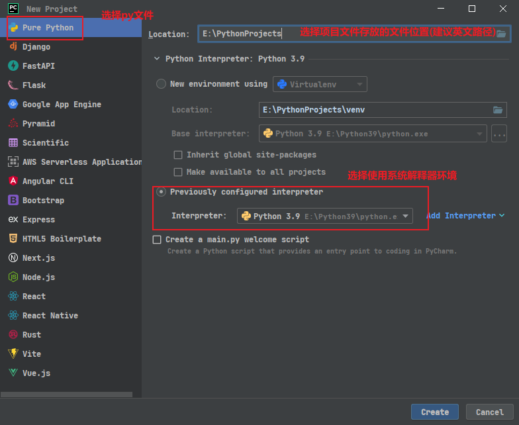Screen dimensions: 519x425
Task: Click the 'Rust' label in the list
Action: click(x=32, y=335)
